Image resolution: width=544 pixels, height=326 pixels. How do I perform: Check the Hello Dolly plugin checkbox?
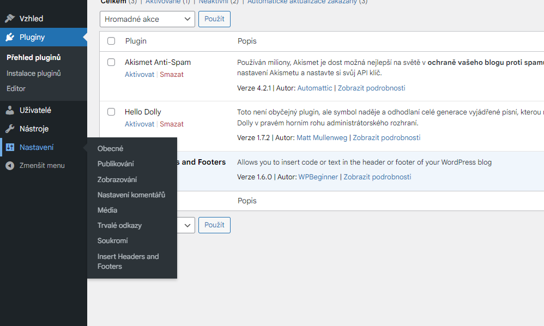(x=111, y=112)
